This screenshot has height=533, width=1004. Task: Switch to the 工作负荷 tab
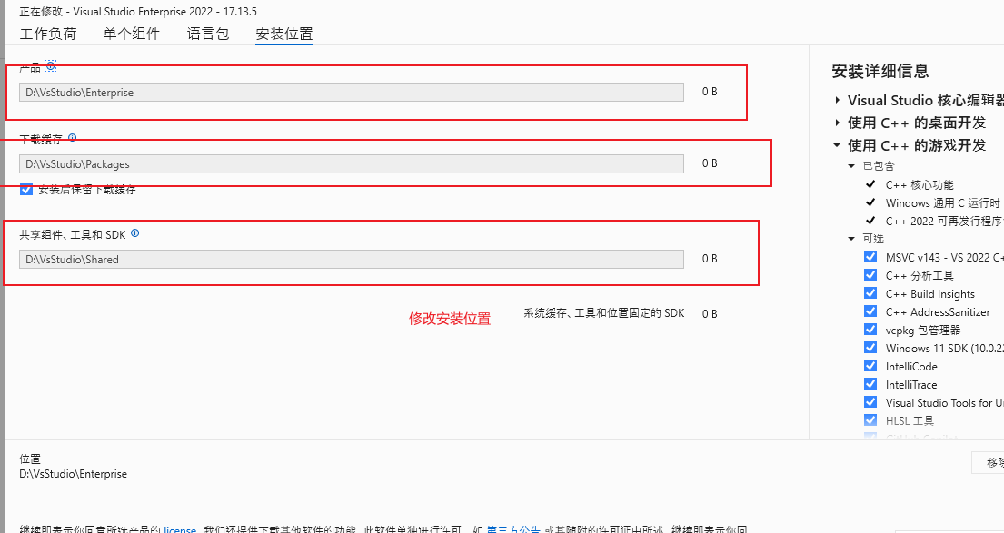click(48, 34)
